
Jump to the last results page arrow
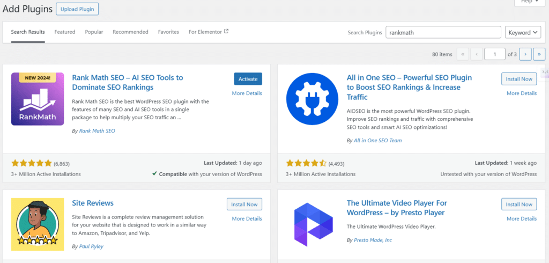tap(539, 54)
